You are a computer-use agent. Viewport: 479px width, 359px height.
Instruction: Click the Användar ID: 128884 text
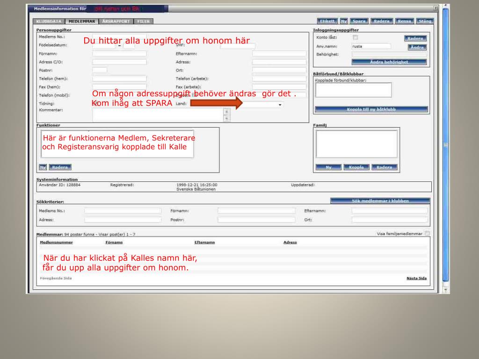[59, 185]
